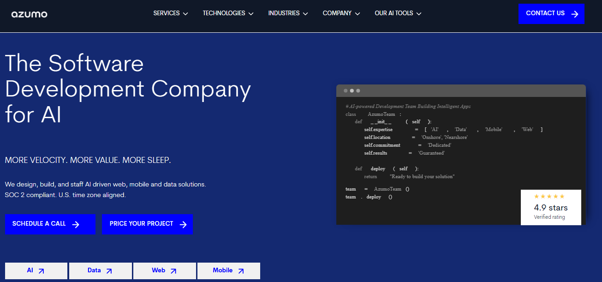Expand the Industries chevron arrow
Viewport: 602px width, 282px height.
(x=305, y=14)
